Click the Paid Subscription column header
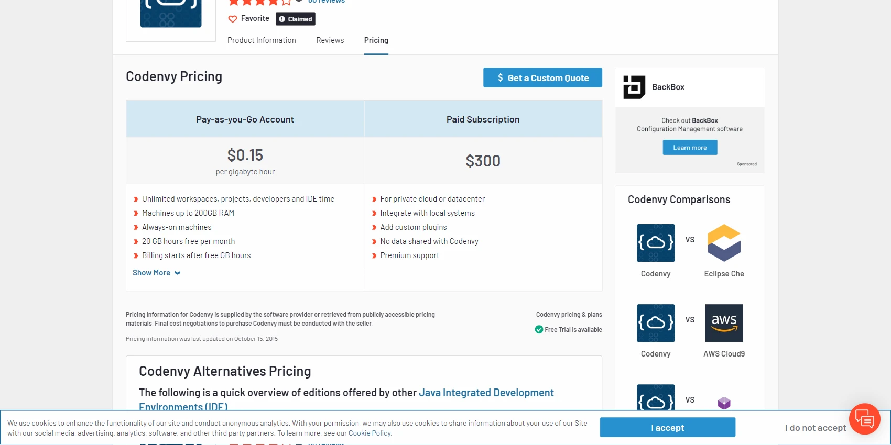 point(483,119)
